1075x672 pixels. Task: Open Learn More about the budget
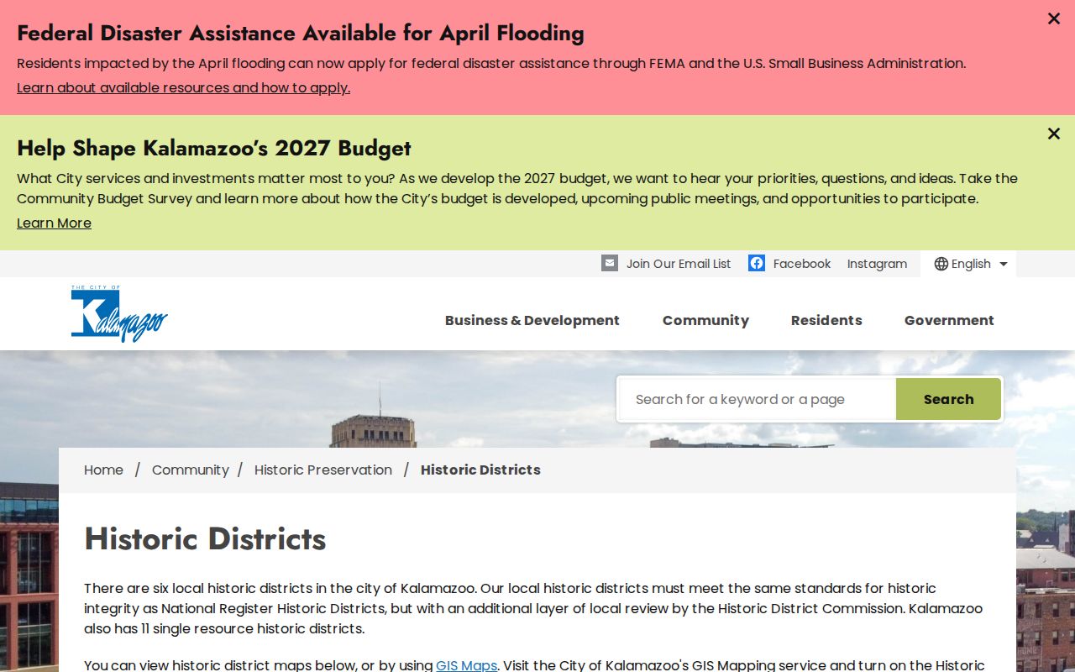tap(54, 223)
